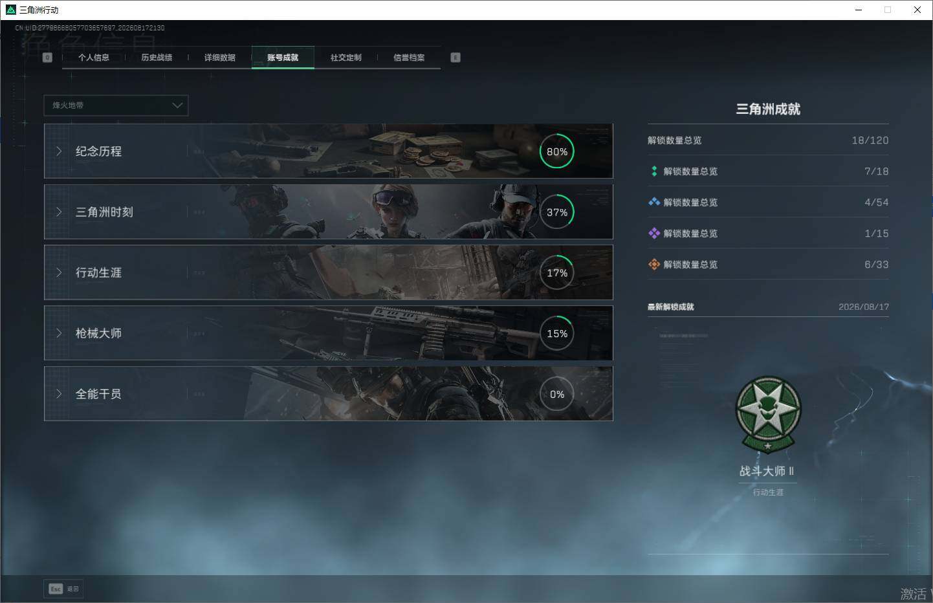Click the 行动生涯 caption under the badge
The width and height of the screenshot is (933, 603).
[768, 492]
